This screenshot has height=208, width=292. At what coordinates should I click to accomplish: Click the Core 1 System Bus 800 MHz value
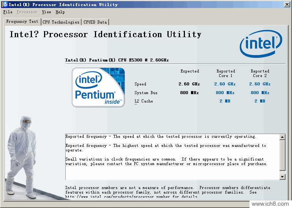coord(225,93)
